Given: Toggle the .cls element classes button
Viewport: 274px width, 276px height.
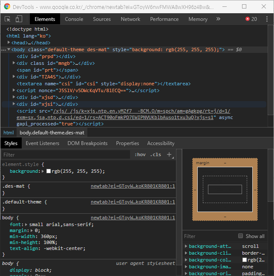Looking at the screenshot, I should click(156, 154).
